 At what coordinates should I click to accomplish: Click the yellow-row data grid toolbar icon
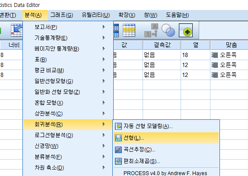coord(129,30)
